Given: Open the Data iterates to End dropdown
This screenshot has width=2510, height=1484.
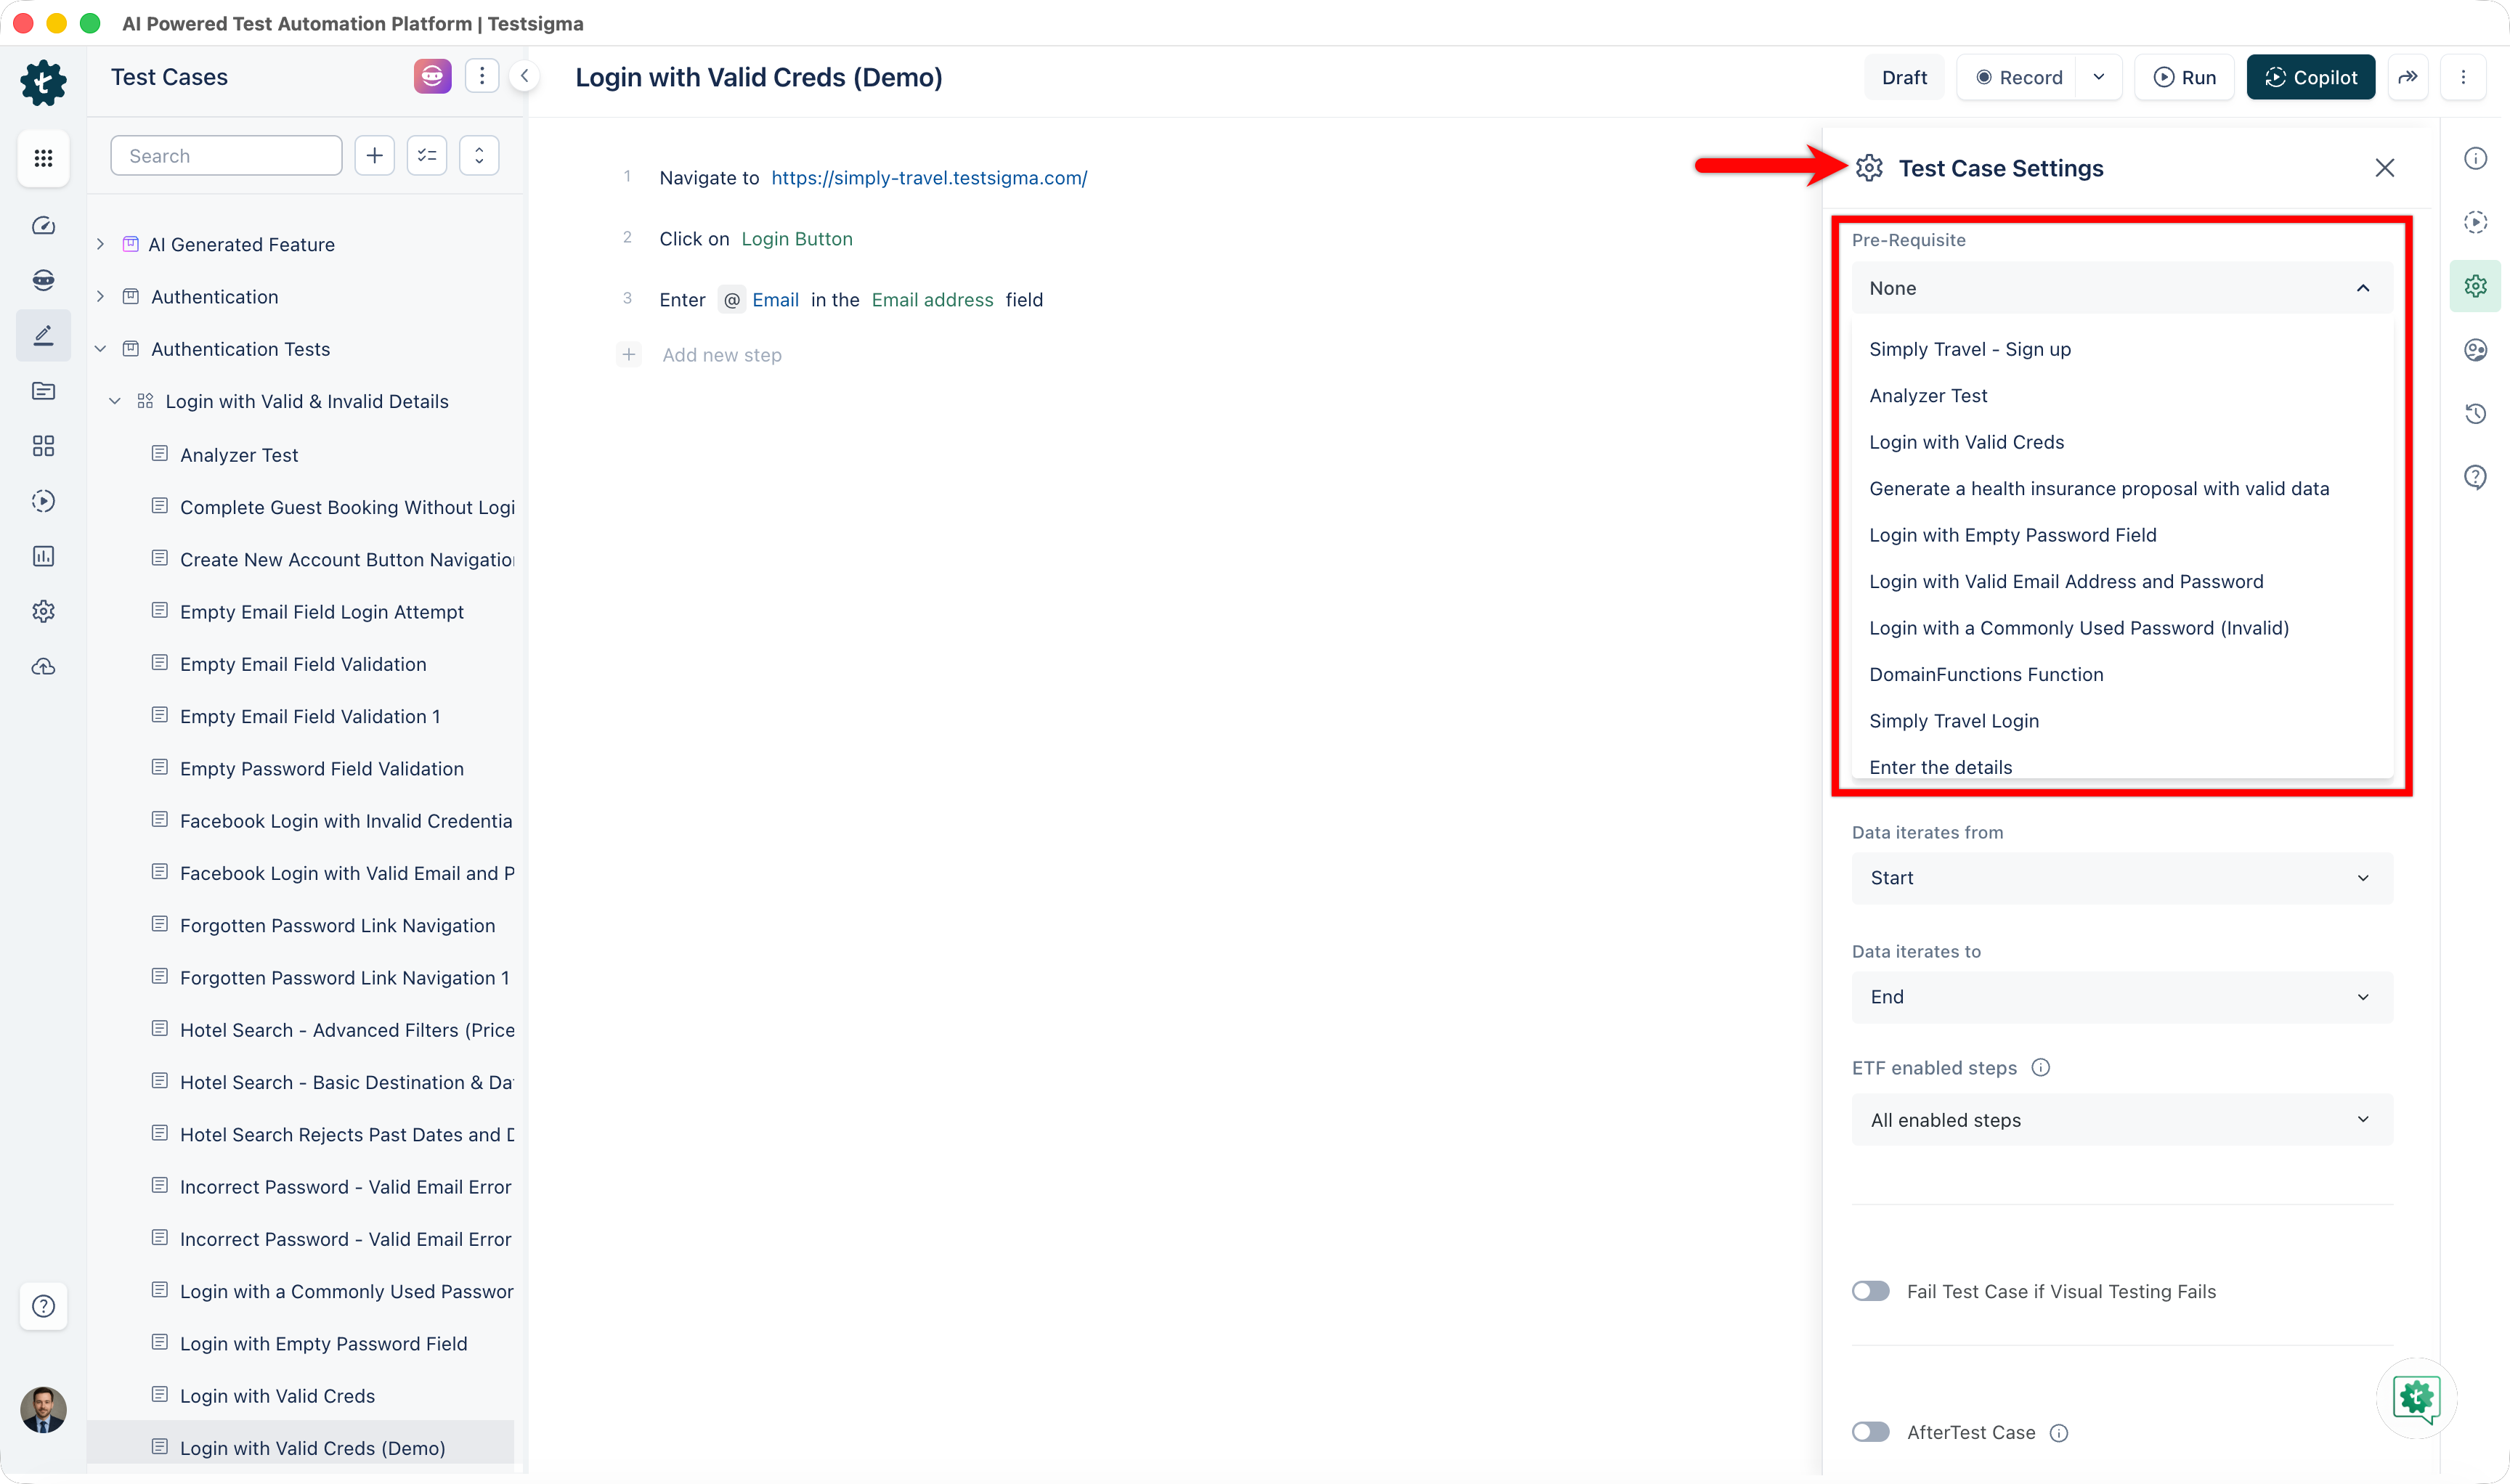Looking at the screenshot, I should coord(2122,997).
